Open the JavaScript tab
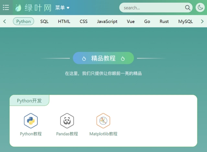The height and width of the screenshot is (152, 207). (107, 21)
